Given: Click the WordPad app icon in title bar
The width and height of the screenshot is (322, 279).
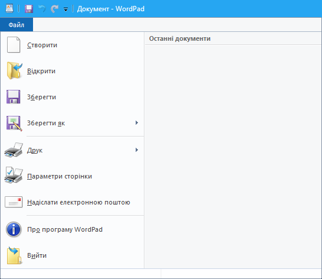Looking at the screenshot, I should (9, 9).
